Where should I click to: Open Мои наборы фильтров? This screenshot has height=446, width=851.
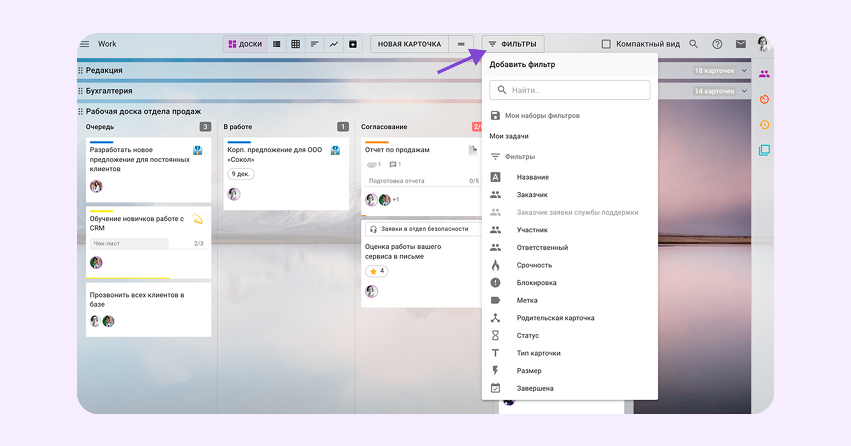tap(542, 116)
